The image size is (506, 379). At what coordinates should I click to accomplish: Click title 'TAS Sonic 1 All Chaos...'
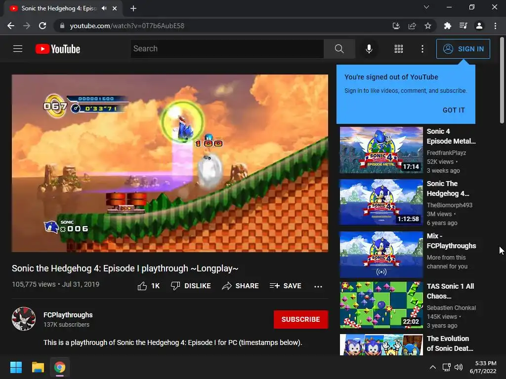click(450, 291)
